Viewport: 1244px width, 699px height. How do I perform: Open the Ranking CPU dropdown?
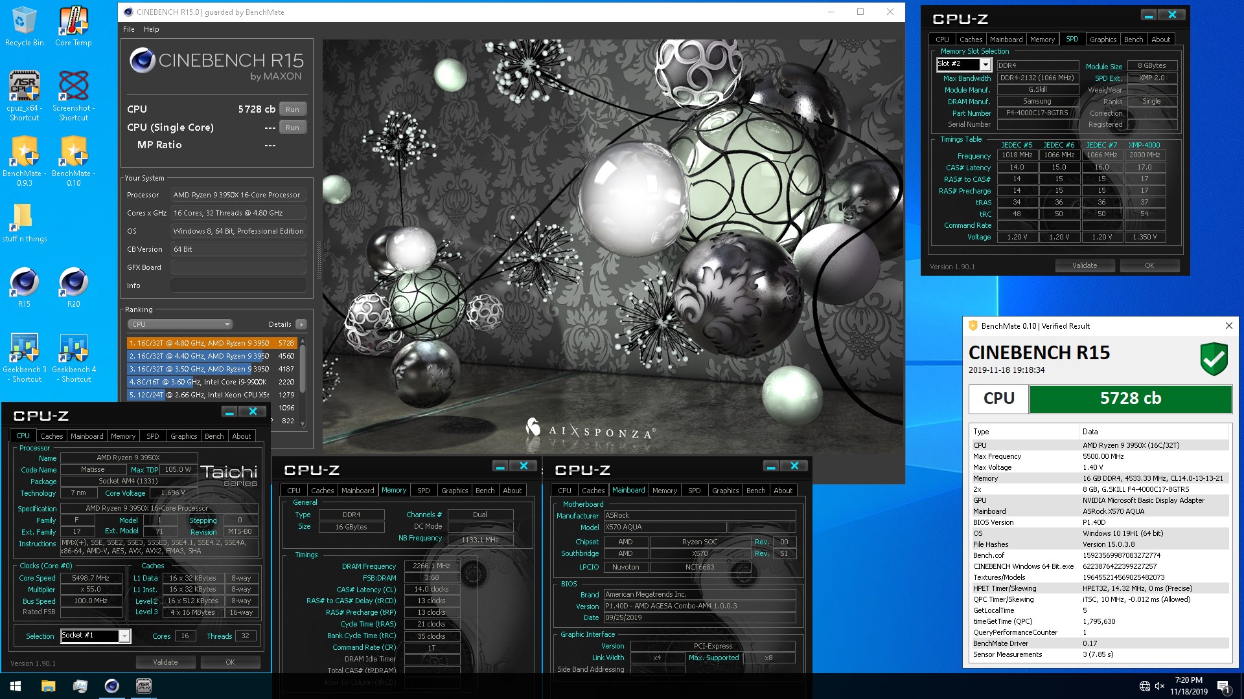click(x=179, y=324)
